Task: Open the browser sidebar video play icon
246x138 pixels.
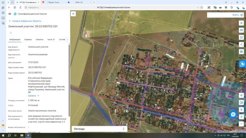Action: pos(3,13)
